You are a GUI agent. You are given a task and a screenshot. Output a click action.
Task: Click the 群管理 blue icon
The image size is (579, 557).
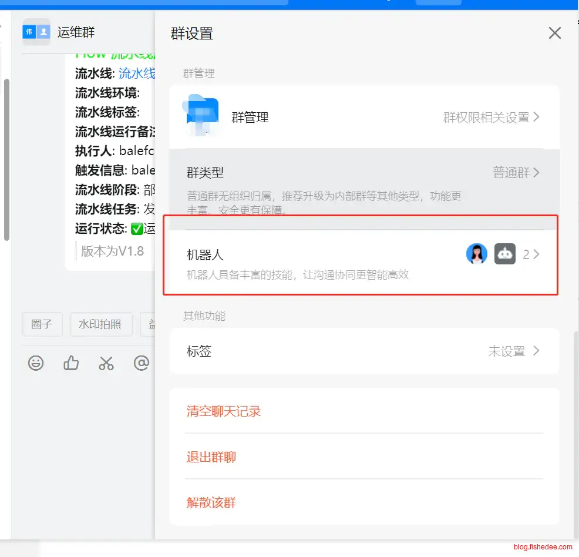pyautogui.click(x=202, y=116)
